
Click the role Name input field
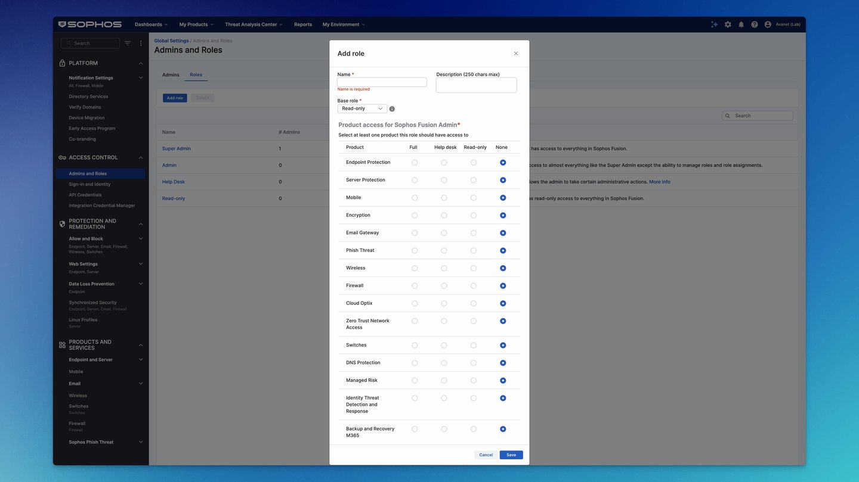pyautogui.click(x=382, y=82)
